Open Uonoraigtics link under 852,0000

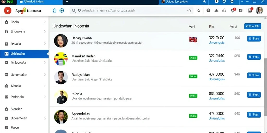pos(217,98)
